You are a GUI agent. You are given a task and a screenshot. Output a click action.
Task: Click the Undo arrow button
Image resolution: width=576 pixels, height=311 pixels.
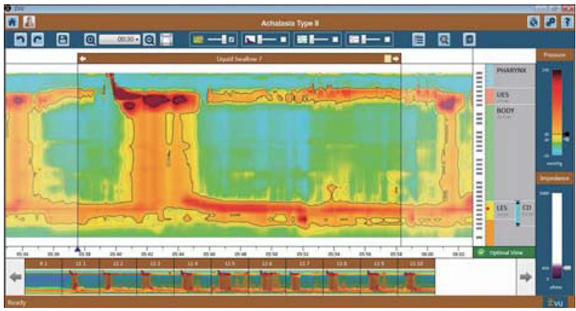[x=20, y=40]
